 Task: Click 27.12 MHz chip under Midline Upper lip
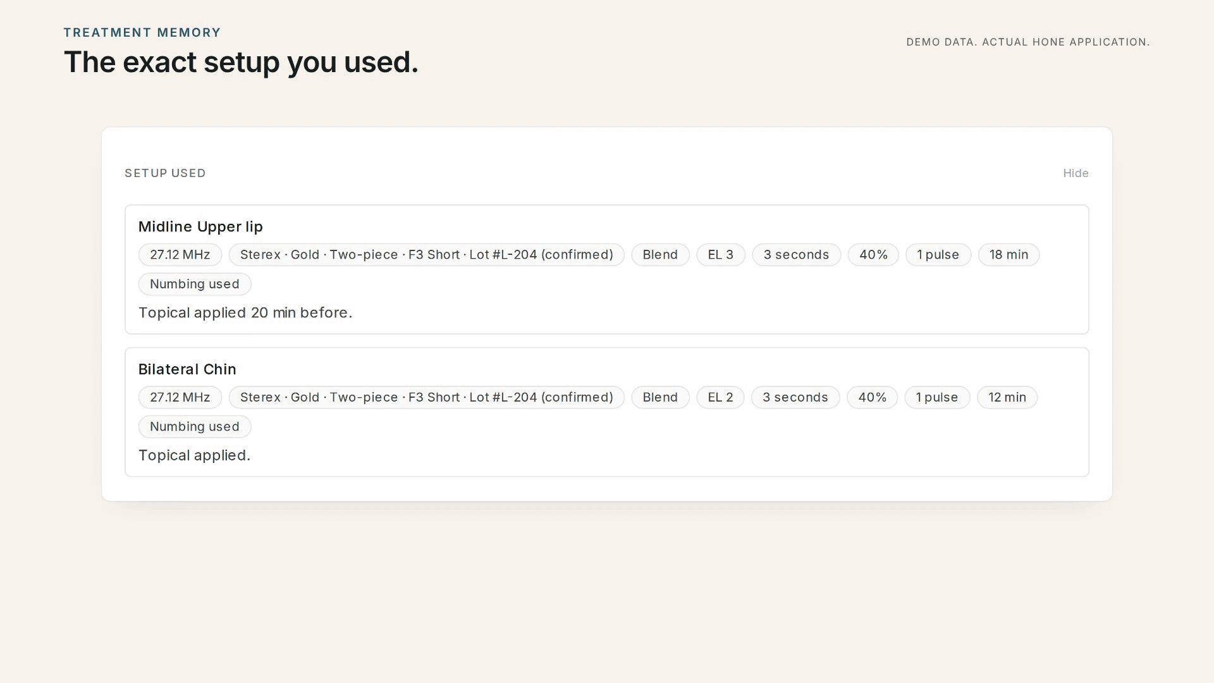180,255
